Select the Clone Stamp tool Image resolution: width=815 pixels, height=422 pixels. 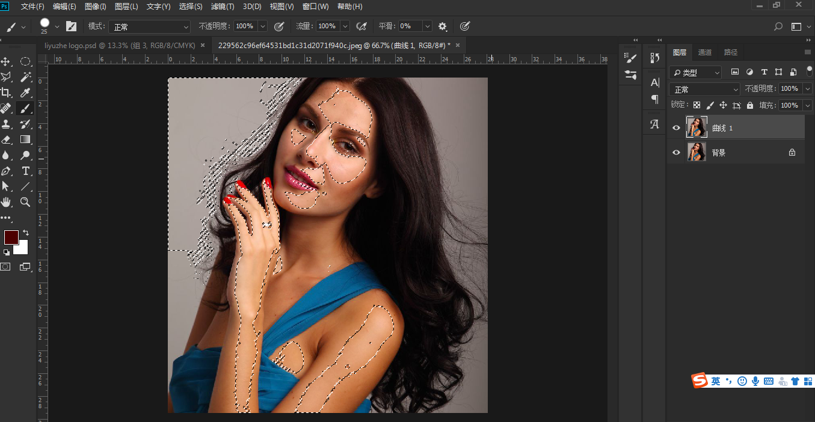(x=6, y=124)
